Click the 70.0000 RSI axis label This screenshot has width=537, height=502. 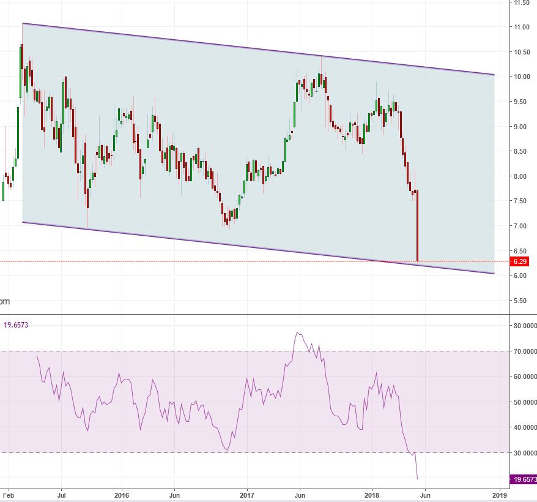point(525,351)
